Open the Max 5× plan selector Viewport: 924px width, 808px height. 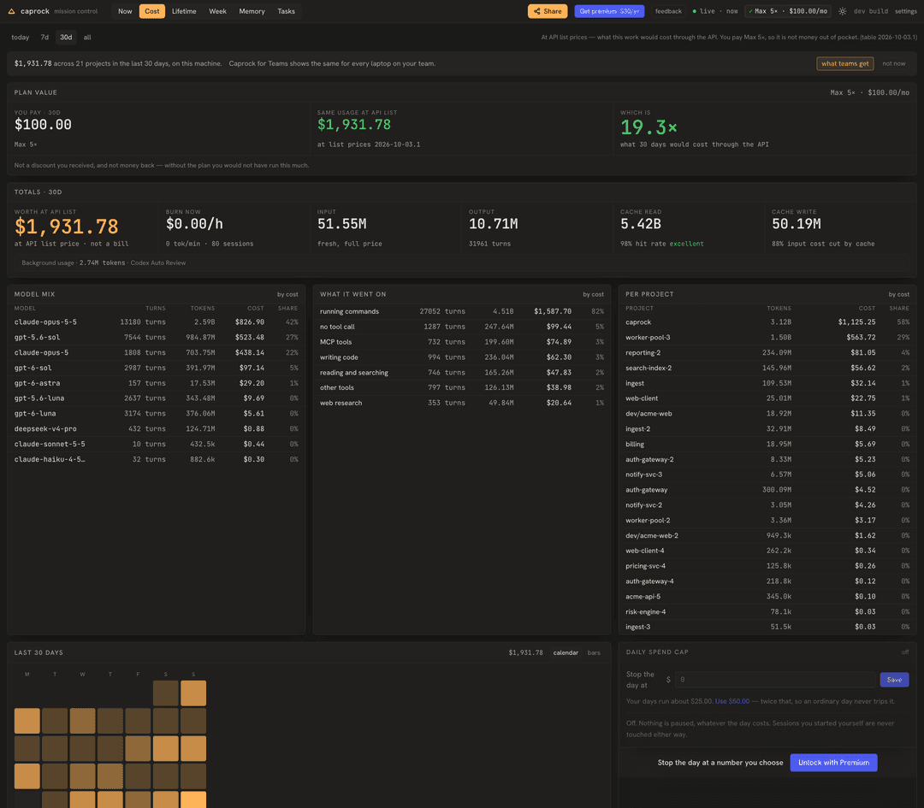click(787, 11)
